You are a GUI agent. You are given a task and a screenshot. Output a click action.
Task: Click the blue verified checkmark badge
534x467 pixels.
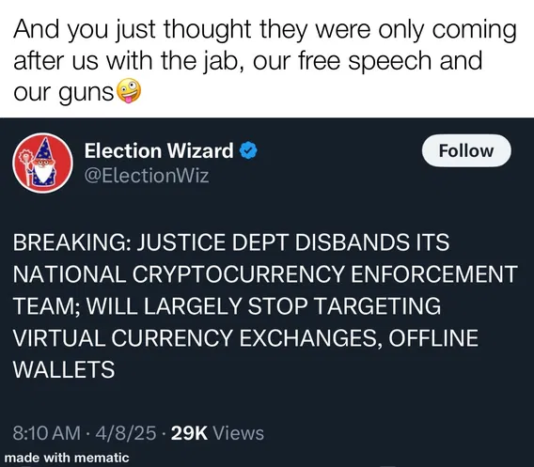(248, 150)
